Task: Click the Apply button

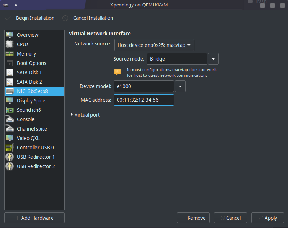Action: tap(267, 218)
